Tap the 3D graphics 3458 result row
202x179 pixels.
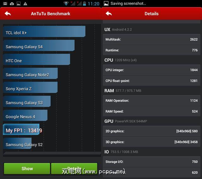[151, 142]
